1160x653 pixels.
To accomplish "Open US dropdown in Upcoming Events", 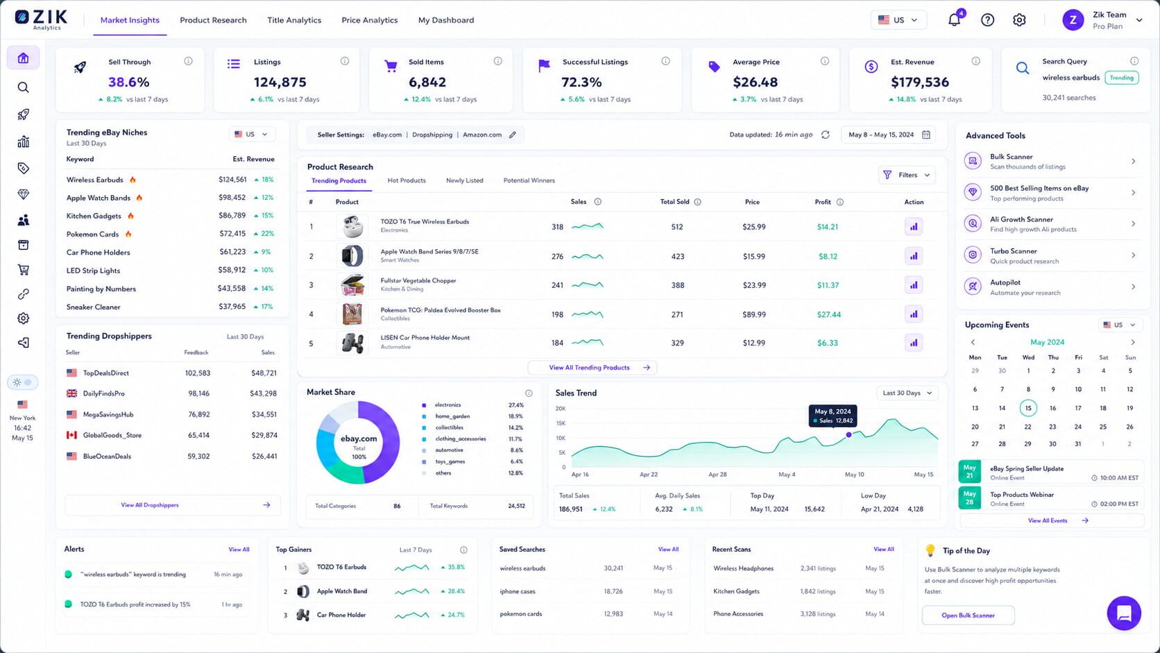I will coord(1118,325).
